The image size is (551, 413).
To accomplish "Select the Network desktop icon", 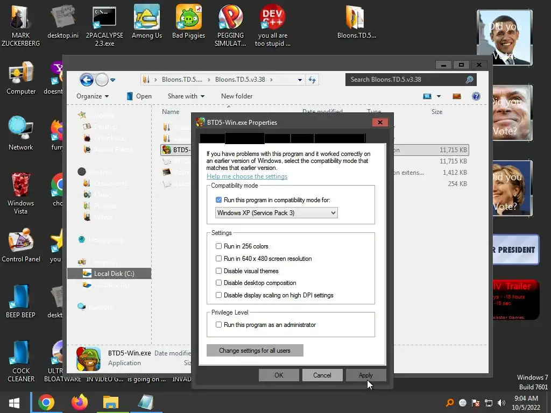I will [x=21, y=133].
